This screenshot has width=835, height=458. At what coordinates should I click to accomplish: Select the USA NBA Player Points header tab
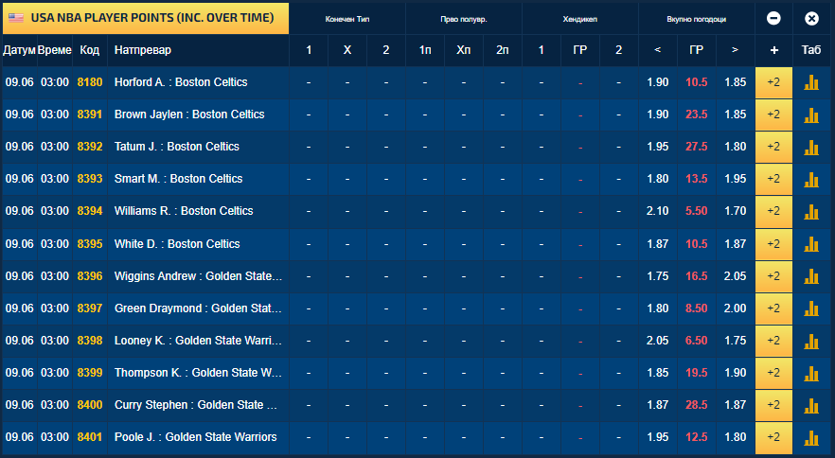pos(146,18)
